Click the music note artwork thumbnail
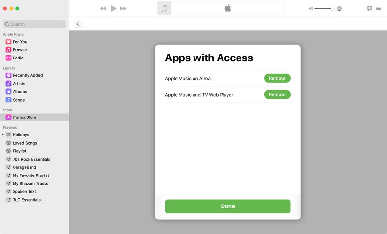 (x=164, y=9)
